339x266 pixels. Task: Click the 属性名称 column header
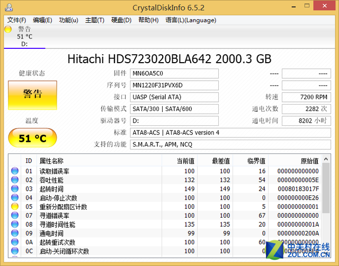pos(99,161)
